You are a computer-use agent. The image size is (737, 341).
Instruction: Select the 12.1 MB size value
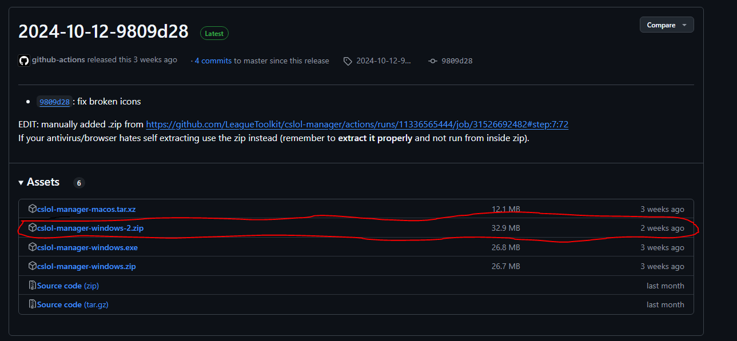tap(506, 209)
